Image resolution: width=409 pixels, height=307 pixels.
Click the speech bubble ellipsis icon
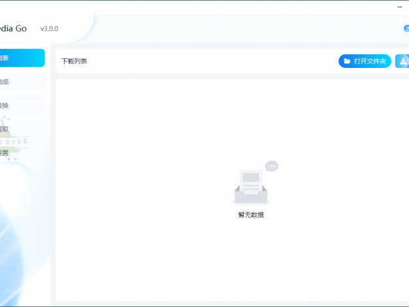pos(272,166)
